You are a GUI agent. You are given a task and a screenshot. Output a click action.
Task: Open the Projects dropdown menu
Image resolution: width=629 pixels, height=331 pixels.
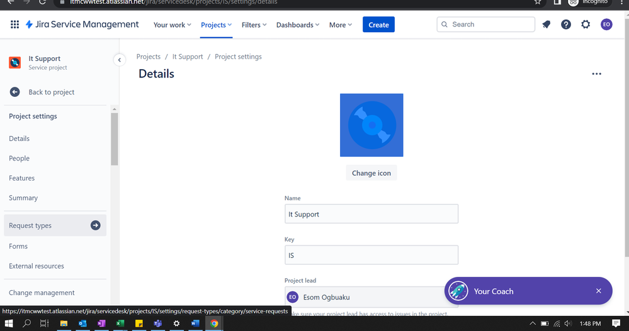point(216,25)
